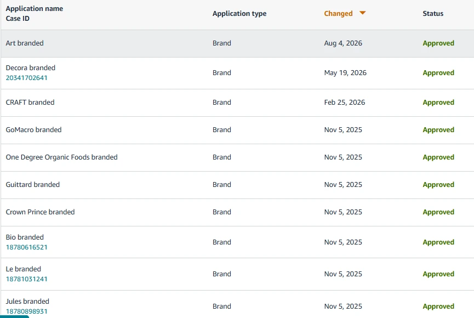Click Approved status in Le branded row

pyautogui.click(x=438, y=274)
